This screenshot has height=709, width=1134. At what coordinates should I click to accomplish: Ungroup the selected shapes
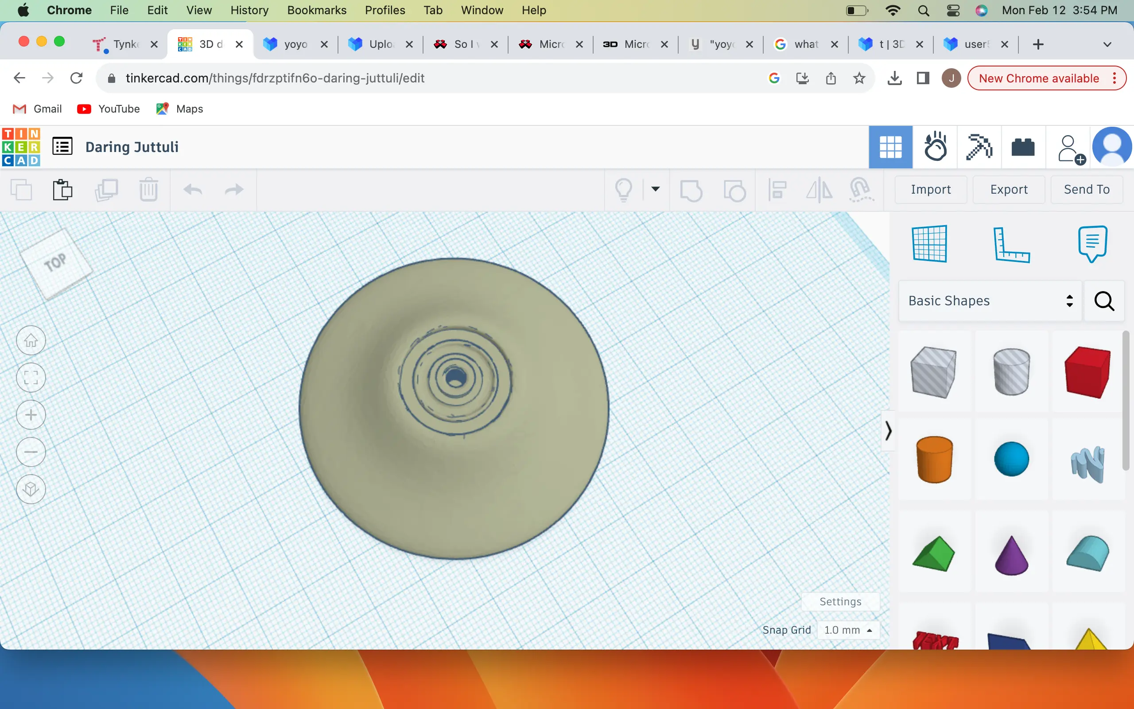point(734,190)
